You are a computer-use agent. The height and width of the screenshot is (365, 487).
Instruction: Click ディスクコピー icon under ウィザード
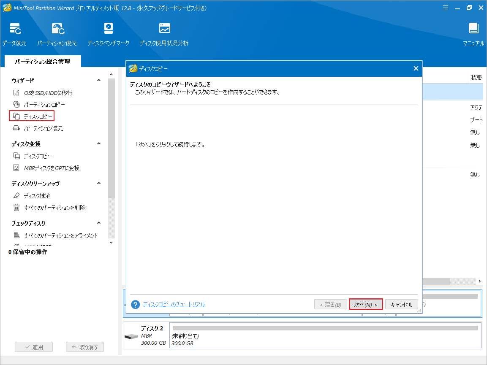tap(16, 116)
